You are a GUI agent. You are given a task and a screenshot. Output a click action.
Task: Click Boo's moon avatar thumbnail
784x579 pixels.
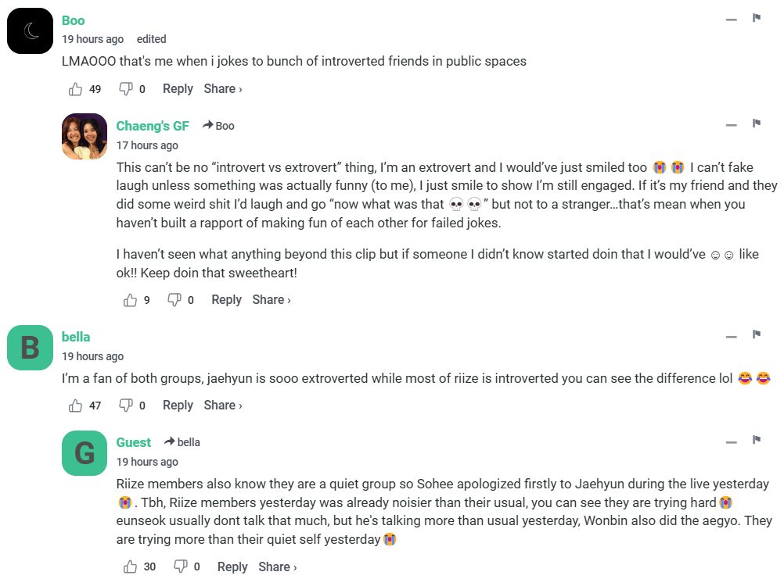[x=30, y=31]
